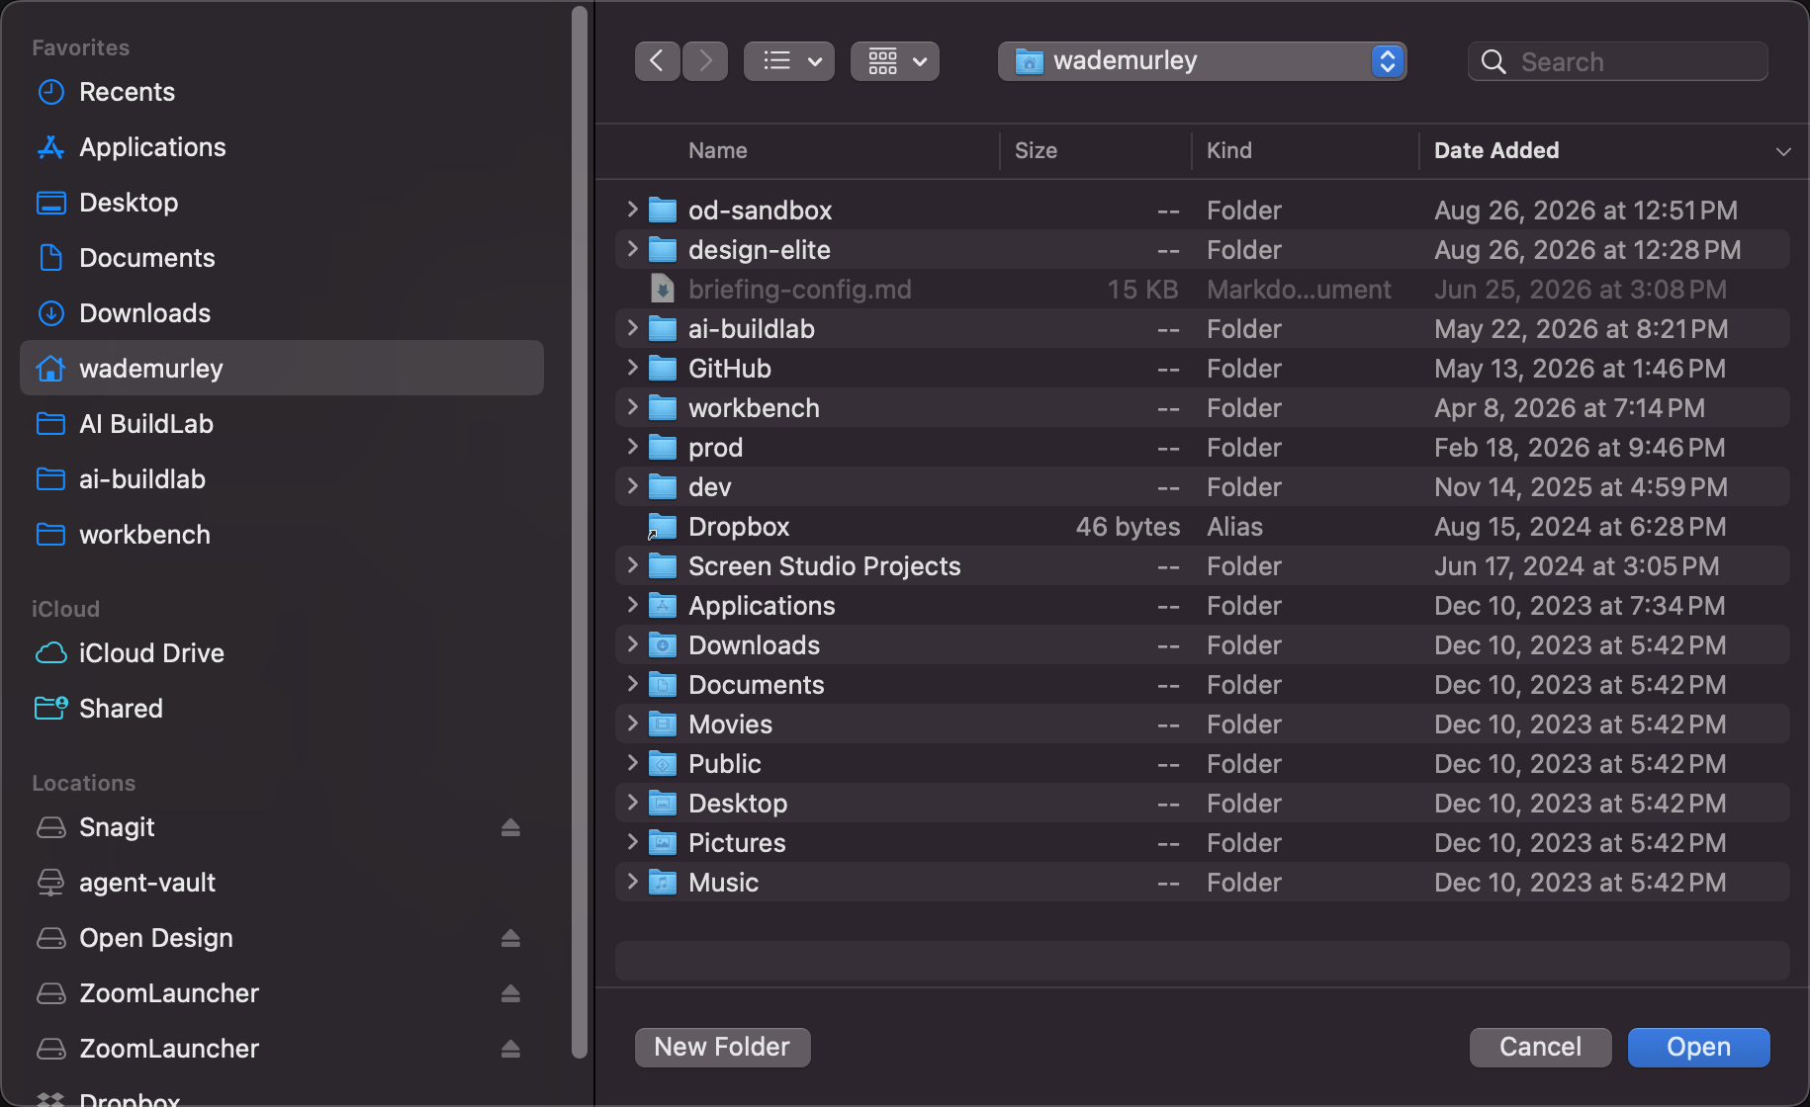Image resolution: width=1810 pixels, height=1107 pixels.
Task: Click the sidebar vertical scrollbar
Action: click(x=580, y=532)
